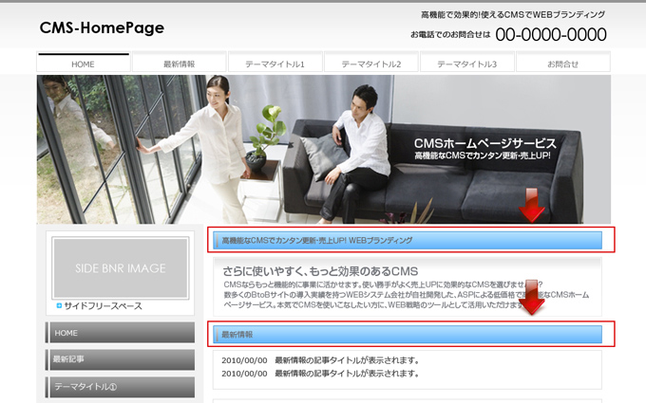Click the blue 最新情報 section heading bar
Viewport: 646px width, 403px height.
[x=407, y=334]
